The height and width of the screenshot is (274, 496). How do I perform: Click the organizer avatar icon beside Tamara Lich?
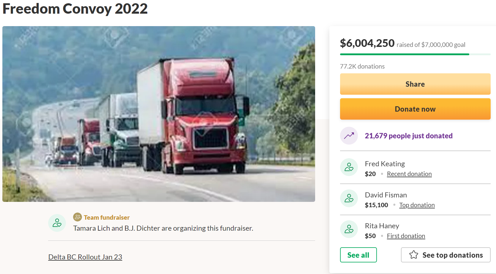57,223
